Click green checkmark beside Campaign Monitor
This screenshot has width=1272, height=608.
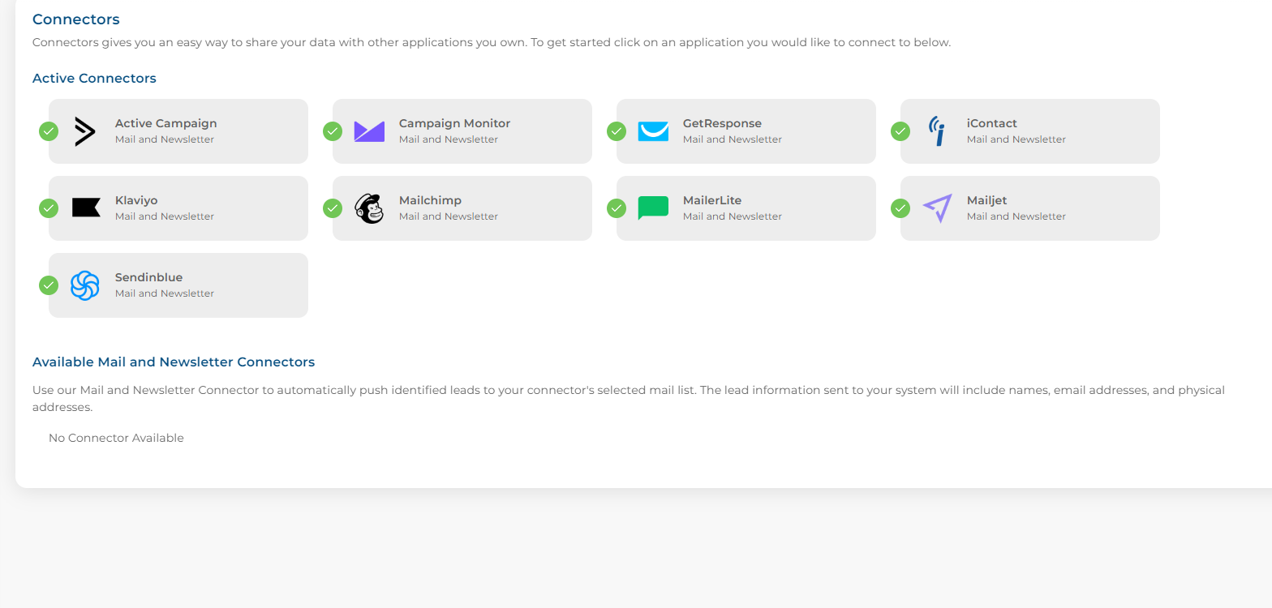tap(333, 131)
